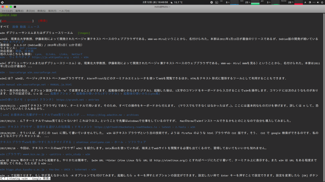Open the readthedocs テキストブラウザ result
This screenshot has width=325, height=182.
coord(97,127)
